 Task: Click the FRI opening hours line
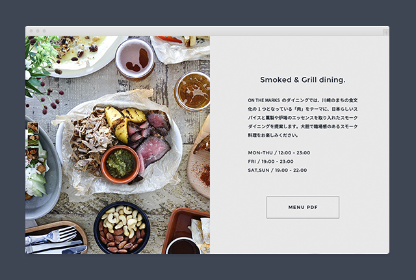[270, 161]
